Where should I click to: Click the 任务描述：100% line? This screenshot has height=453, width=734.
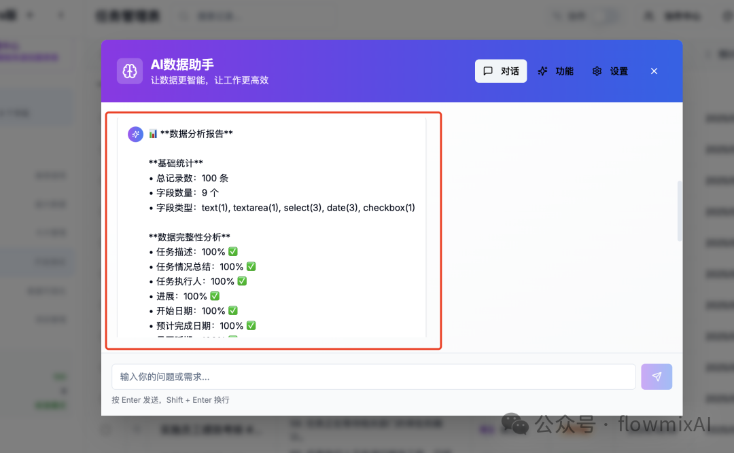(x=193, y=252)
